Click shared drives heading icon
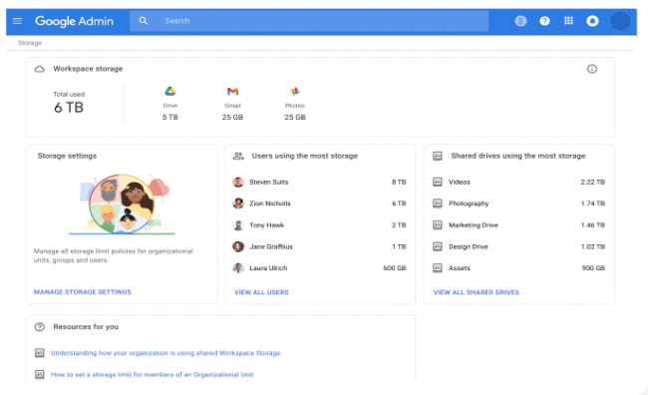The width and height of the screenshot is (648, 395). [x=438, y=156]
